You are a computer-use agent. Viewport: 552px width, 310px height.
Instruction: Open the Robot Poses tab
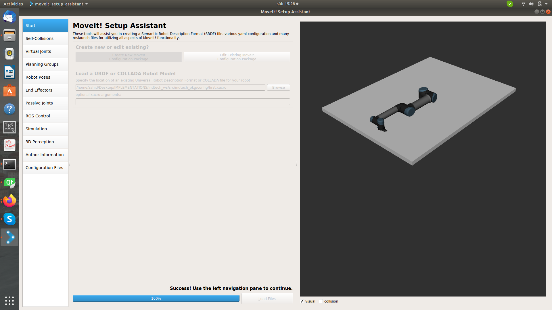[45, 77]
